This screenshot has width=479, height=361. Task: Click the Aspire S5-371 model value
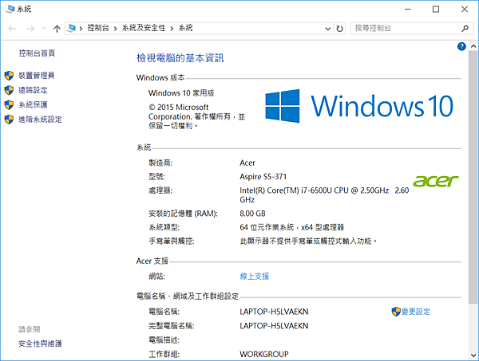click(263, 177)
